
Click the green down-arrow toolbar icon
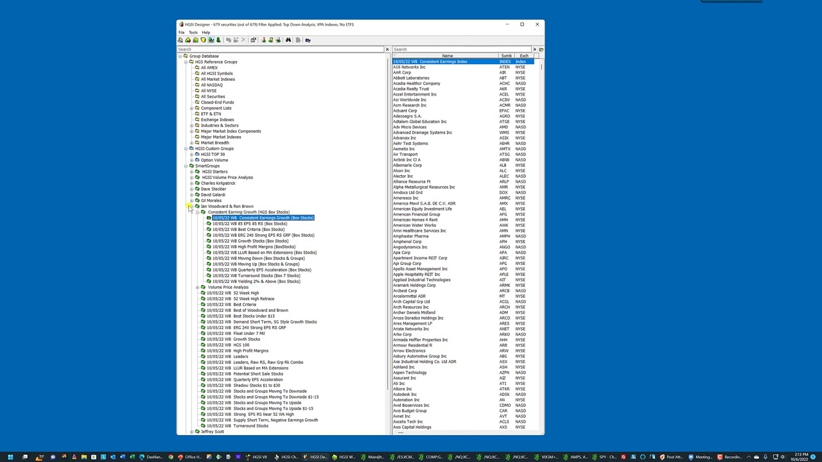[218, 40]
